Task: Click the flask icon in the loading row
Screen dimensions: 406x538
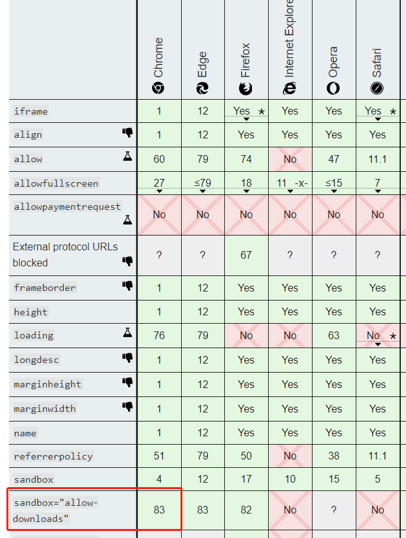Action: point(128,333)
